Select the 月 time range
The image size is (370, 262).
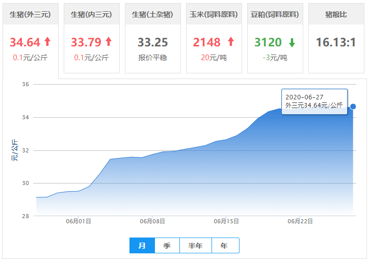pos(142,246)
